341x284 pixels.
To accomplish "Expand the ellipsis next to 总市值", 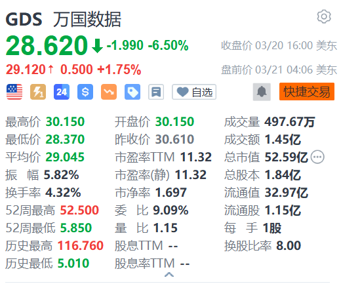I will [x=317, y=157].
